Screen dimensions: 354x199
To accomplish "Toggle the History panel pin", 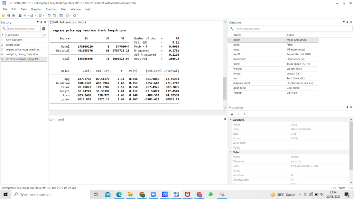I will click(x=41, y=22).
